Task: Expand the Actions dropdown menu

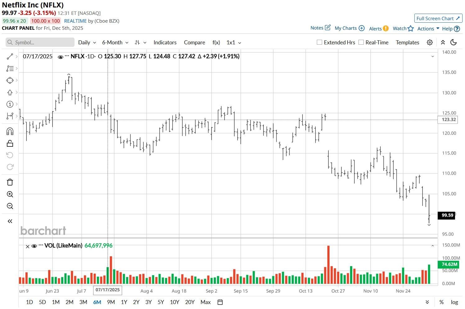Action: [428, 29]
